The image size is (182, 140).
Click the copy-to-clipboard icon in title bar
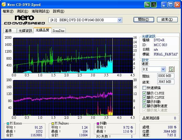[x=147, y=5]
